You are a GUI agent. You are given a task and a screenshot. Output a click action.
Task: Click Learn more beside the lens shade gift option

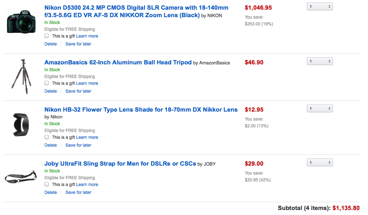click(x=87, y=137)
